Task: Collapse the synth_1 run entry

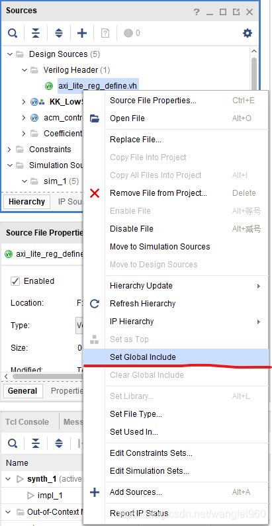Action: pyautogui.click(x=9, y=479)
